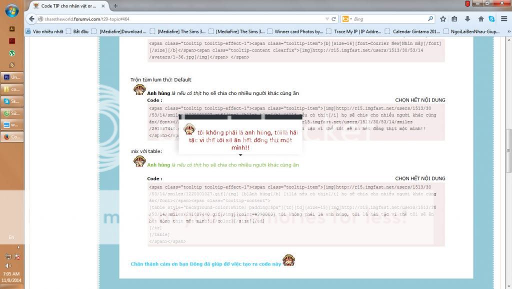Click the site identity globe icon
512x289 pixels.
coord(40,19)
